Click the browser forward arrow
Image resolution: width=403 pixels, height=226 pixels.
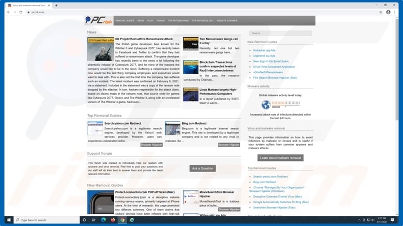click(15, 12)
